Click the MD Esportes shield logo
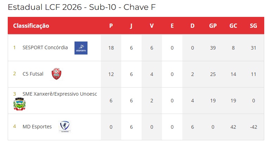Image resolution: width=266 pixels, height=147 pixels. [65, 127]
